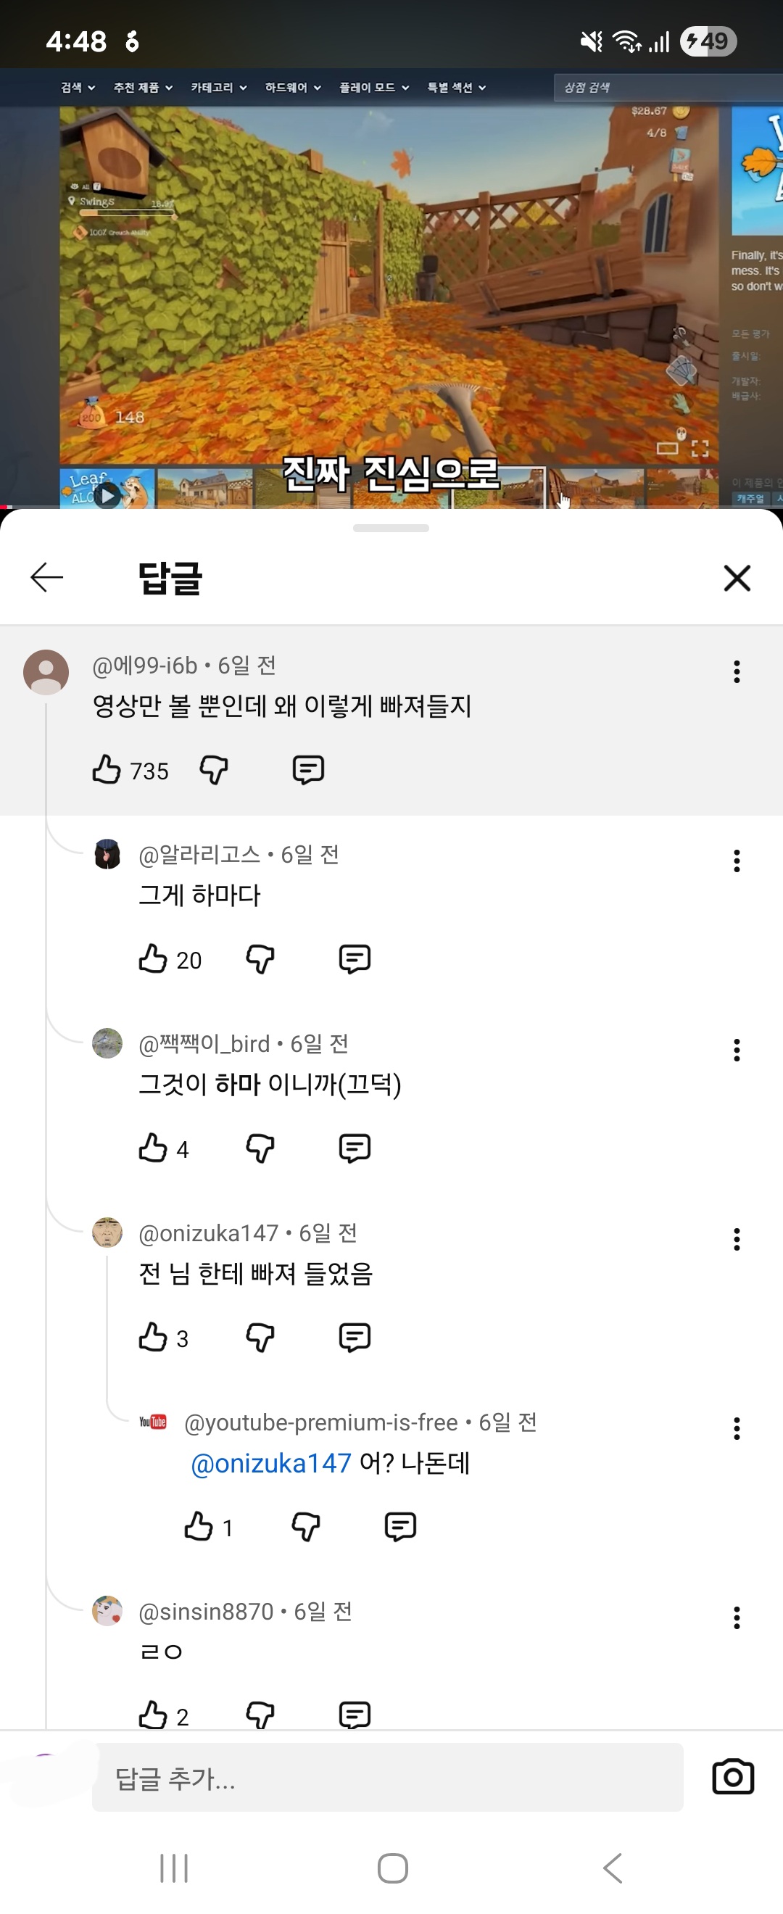Tap the camera icon next to reply field
Screen dimensions: 783x1914
pyautogui.click(x=732, y=1776)
